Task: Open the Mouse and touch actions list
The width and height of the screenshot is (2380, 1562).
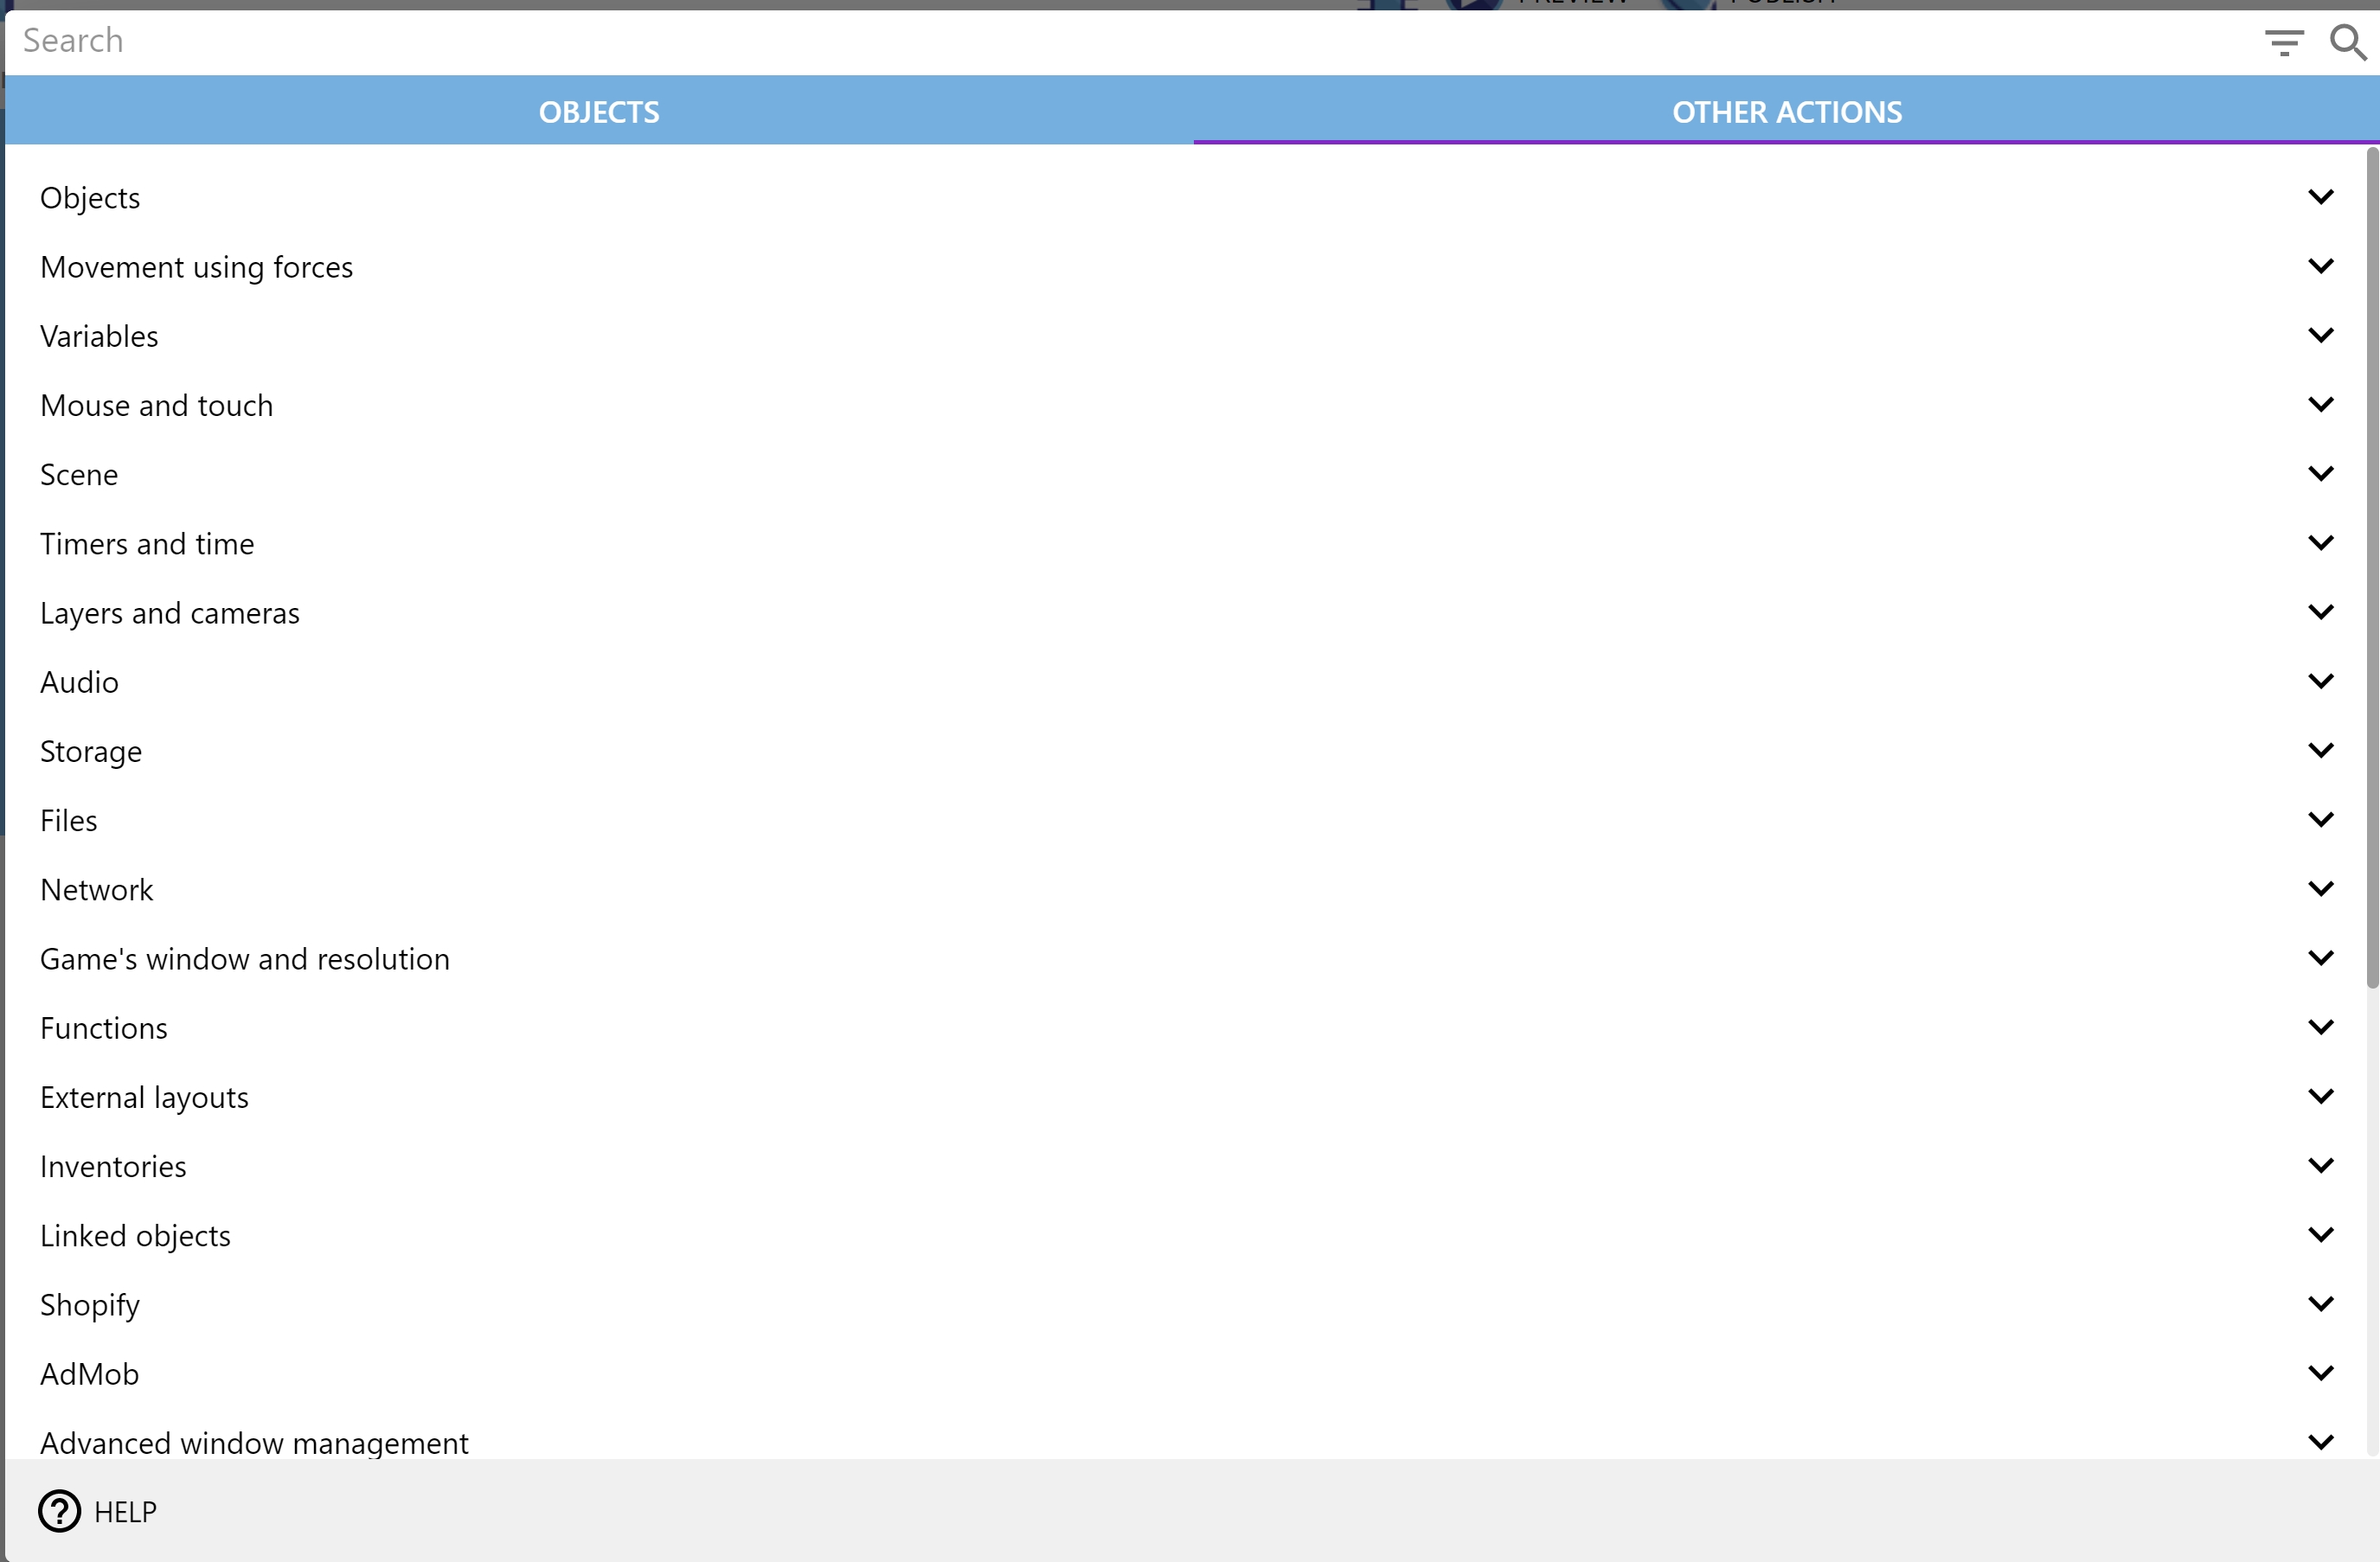Action: click(x=2322, y=404)
